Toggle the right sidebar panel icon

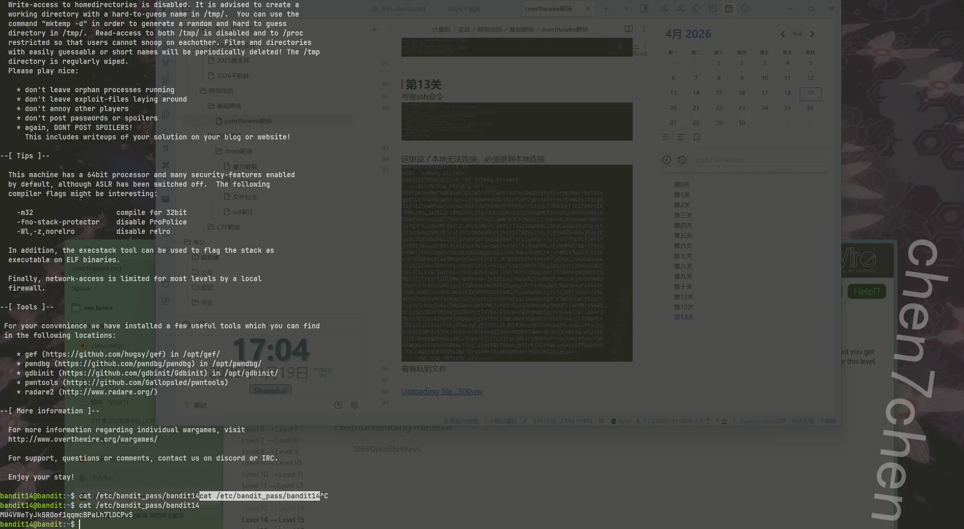pyautogui.click(x=644, y=8)
